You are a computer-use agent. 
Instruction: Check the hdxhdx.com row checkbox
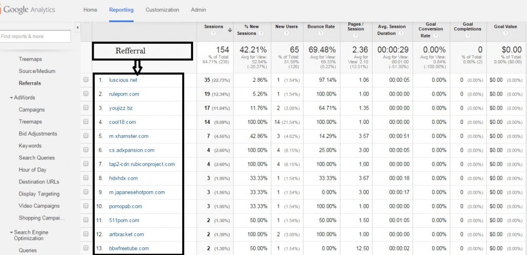point(86,178)
